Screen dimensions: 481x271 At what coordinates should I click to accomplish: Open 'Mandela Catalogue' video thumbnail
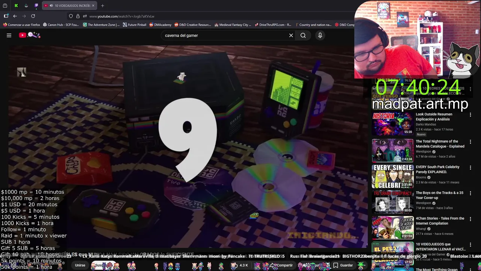point(392,151)
